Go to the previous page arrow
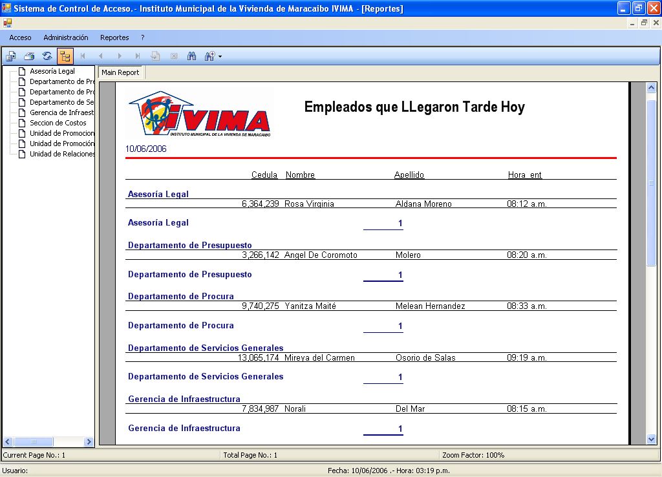This screenshot has height=477, width=662. point(100,56)
